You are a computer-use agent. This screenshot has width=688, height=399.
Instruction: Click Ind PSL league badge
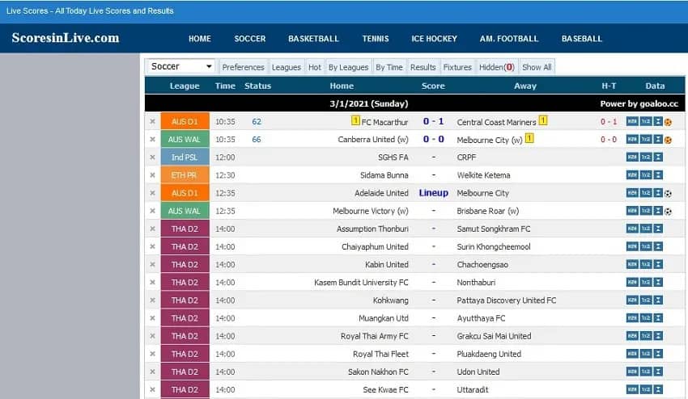pos(185,157)
